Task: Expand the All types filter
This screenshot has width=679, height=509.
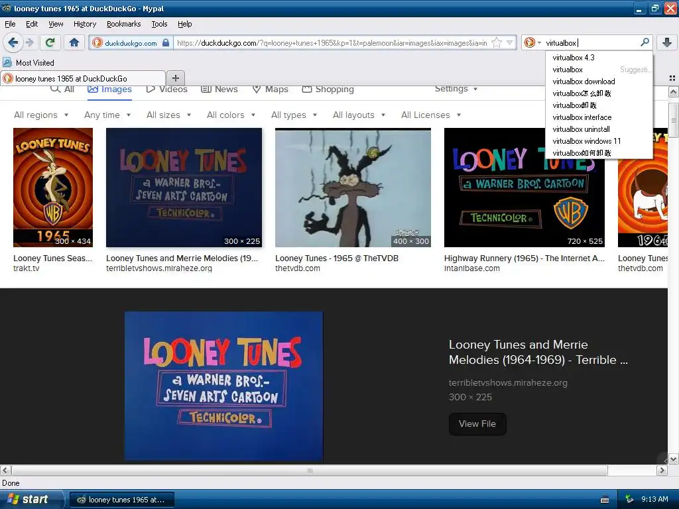Action: point(294,115)
